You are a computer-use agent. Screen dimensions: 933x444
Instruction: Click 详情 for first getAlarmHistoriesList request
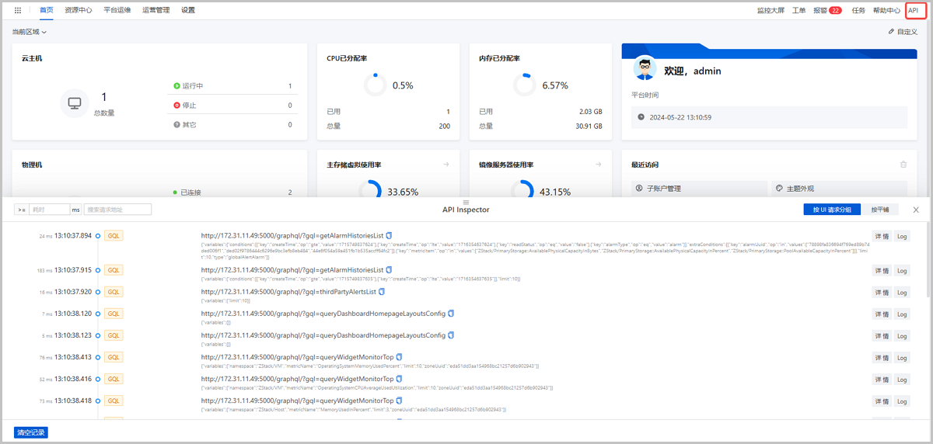coord(881,236)
